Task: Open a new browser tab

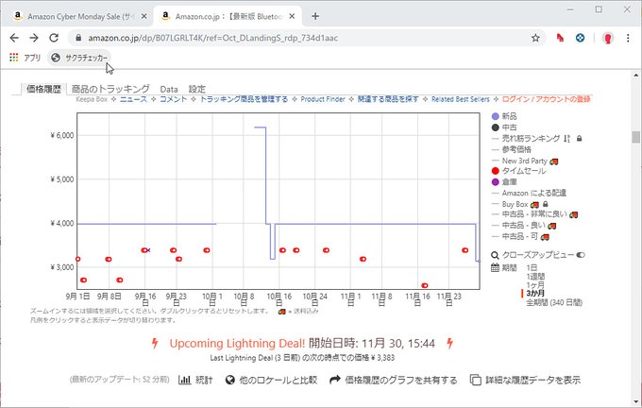Action: coord(314,16)
